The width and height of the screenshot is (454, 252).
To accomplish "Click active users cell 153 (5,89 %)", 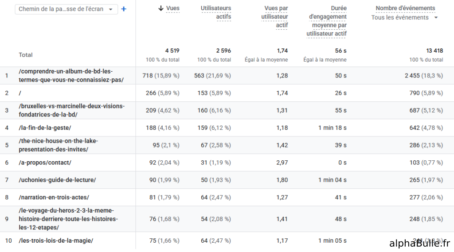I will [214, 93].
